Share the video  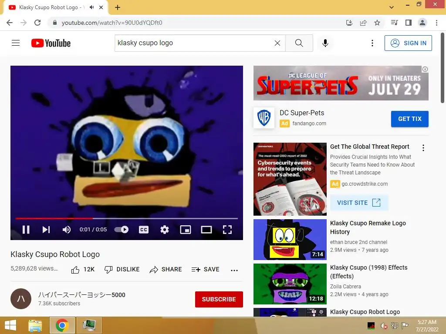click(x=166, y=269)
